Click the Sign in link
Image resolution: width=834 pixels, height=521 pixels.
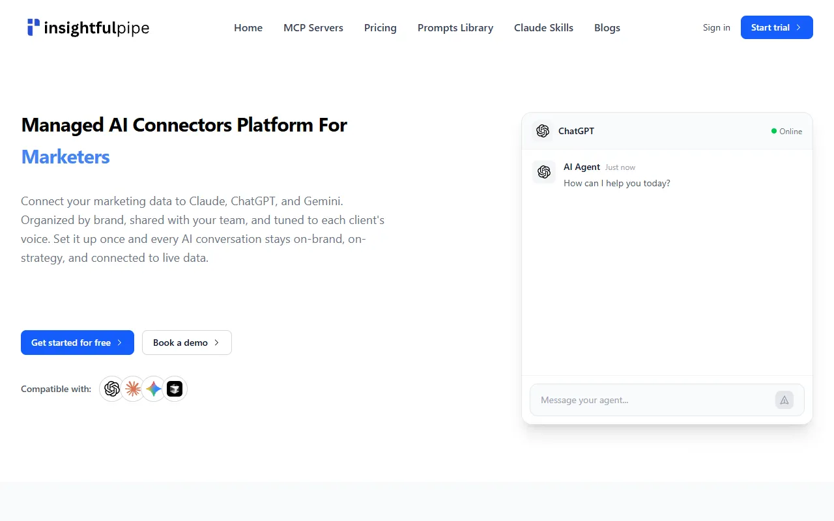(716, 27)
